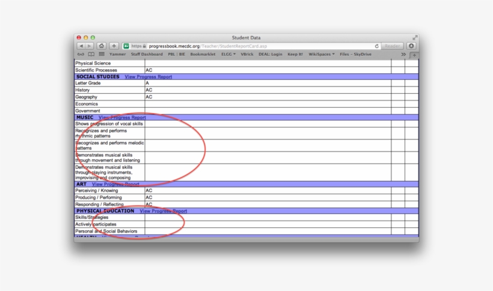Click Recognizes and performs melodic patterns
The image size is (493, 291).
pyautogui.click(x=109, y=145)
